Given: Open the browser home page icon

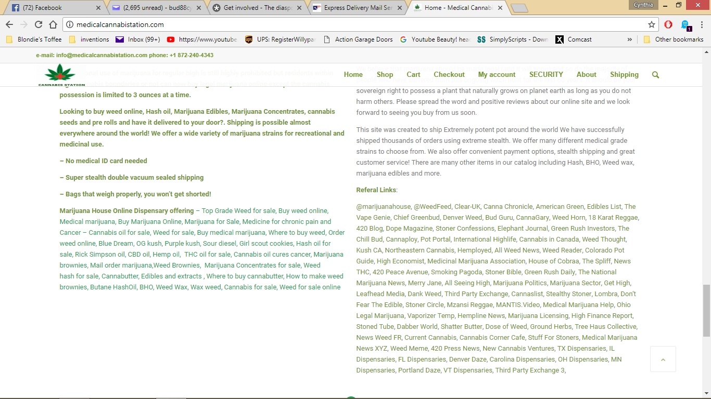Looking at the screenshot, I should tap(53, 24).
